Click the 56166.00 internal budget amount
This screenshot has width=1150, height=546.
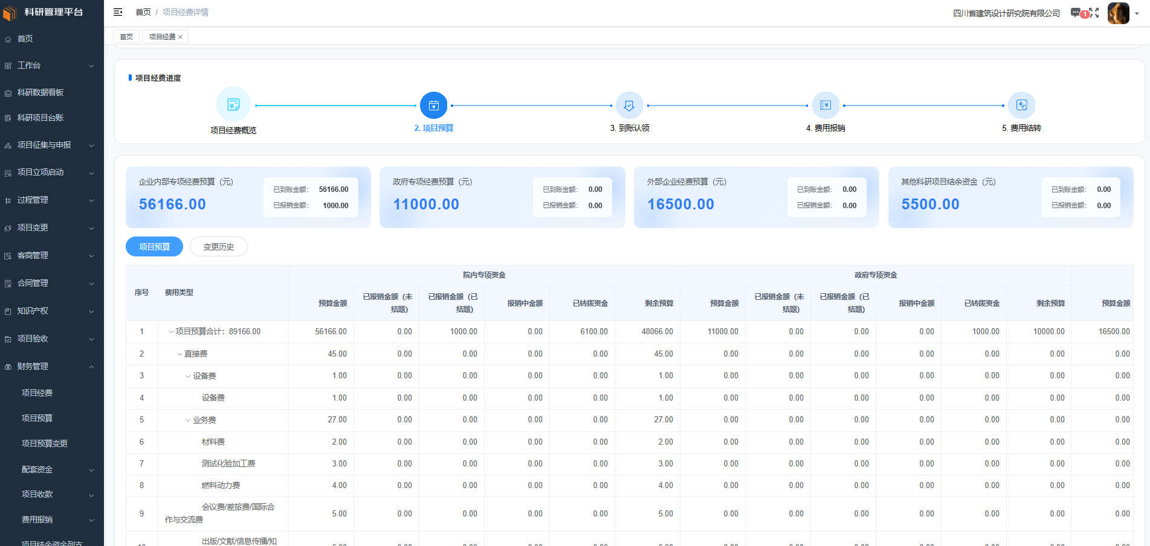(x=172, y=205)
